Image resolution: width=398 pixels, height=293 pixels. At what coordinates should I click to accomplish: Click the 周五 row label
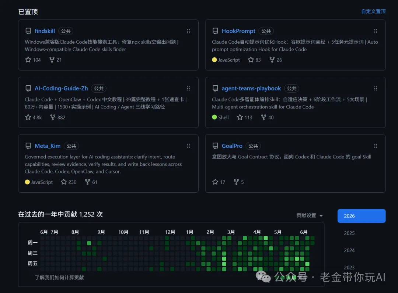point(32,263)
